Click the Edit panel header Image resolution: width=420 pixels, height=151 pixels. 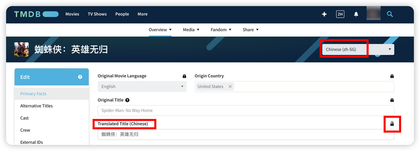click(52, 77)
